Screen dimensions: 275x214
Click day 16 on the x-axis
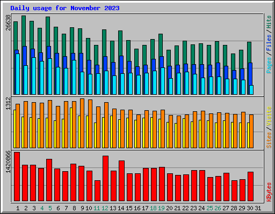[x=137, y=208]
